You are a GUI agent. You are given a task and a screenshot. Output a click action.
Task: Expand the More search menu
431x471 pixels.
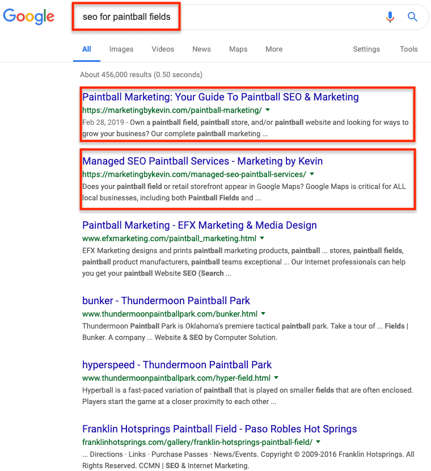click(x=274, y=49)
